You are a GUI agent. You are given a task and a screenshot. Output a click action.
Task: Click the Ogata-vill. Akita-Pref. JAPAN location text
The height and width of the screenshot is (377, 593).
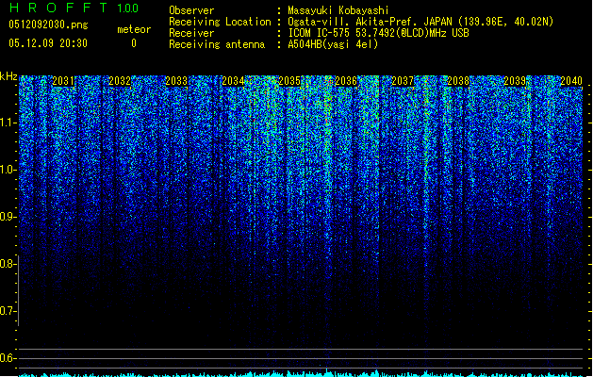click(420, 22)
